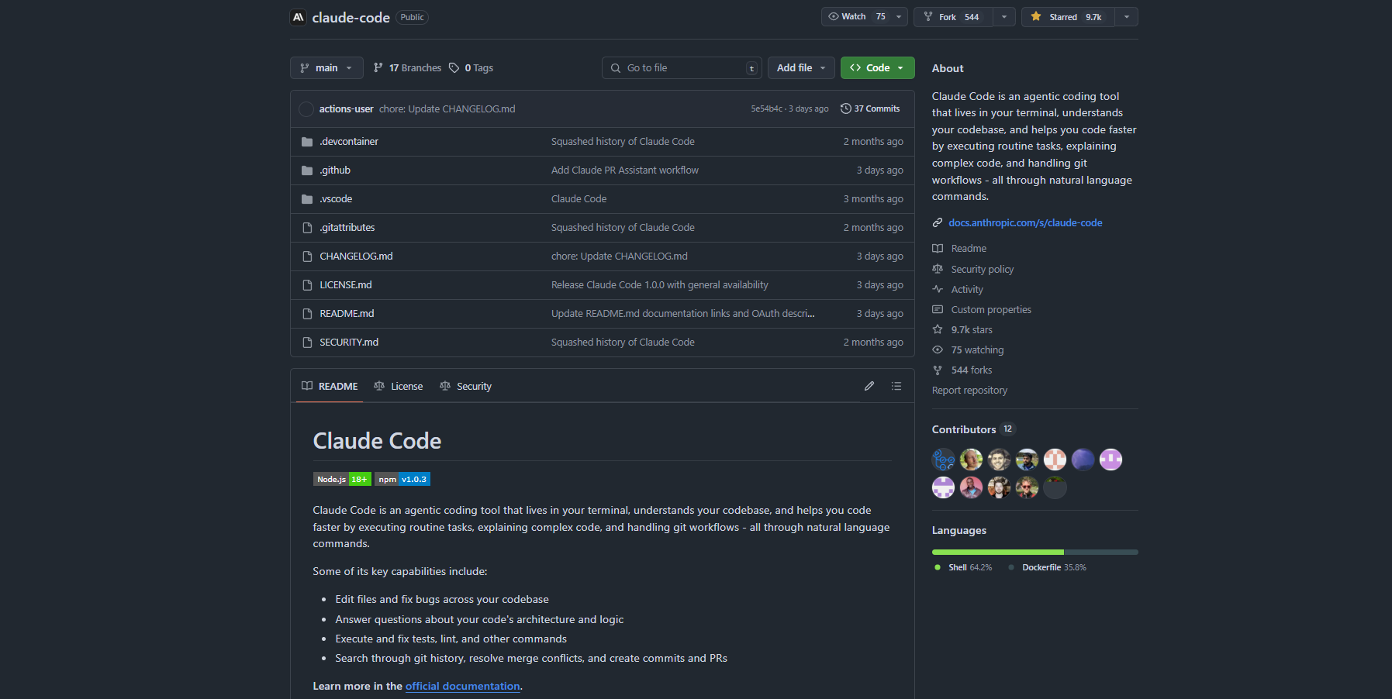Switch to the README tab

pyautogui.click(x=330, y=386)
